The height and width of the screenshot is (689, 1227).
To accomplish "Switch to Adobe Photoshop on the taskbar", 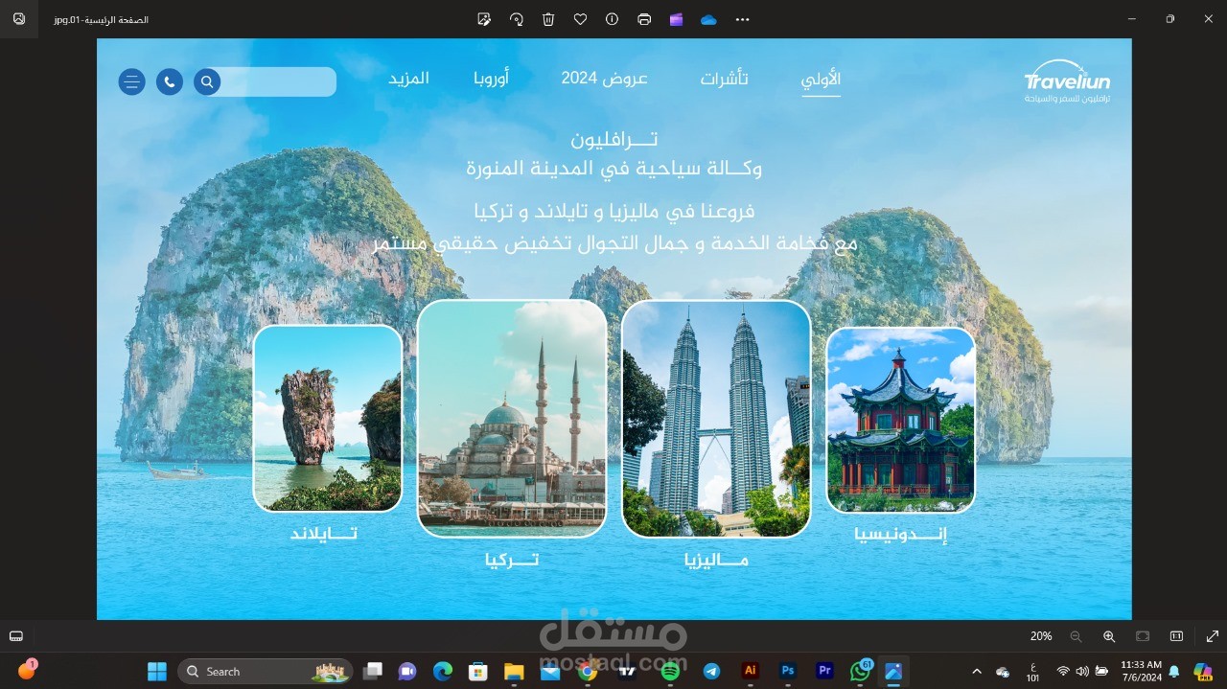I will point(788,671).
